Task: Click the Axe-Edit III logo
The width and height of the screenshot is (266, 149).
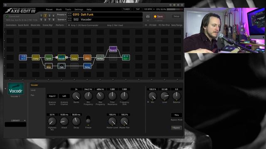Action: (20, 10)
